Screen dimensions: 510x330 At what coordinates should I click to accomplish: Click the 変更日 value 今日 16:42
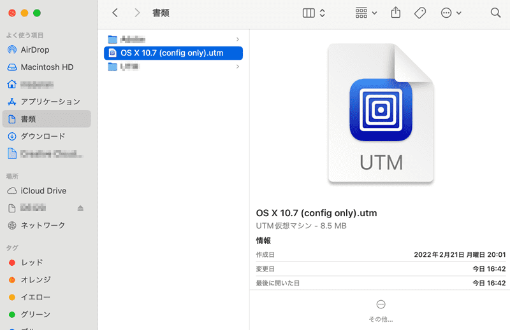tap(489, 269)
